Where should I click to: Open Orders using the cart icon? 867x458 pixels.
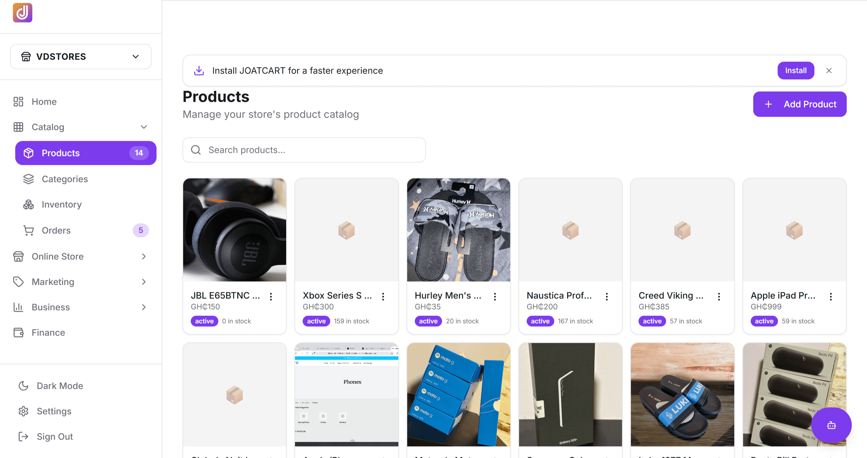28,230
